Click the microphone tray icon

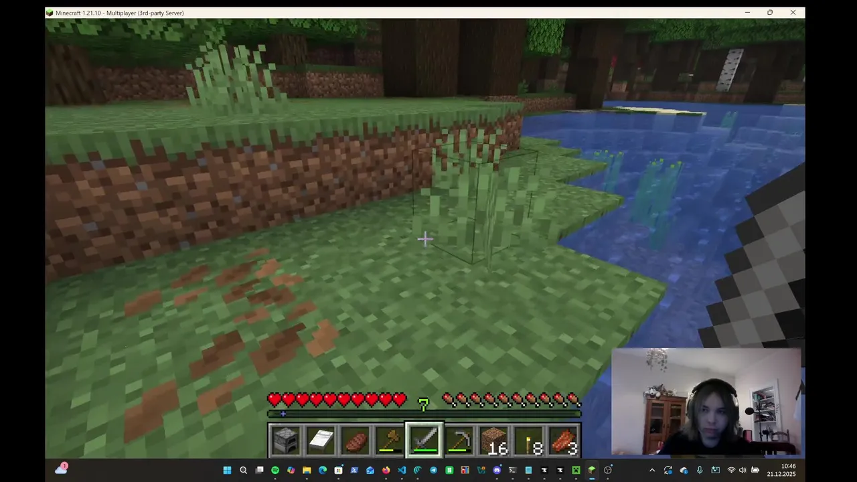[700, 470]
